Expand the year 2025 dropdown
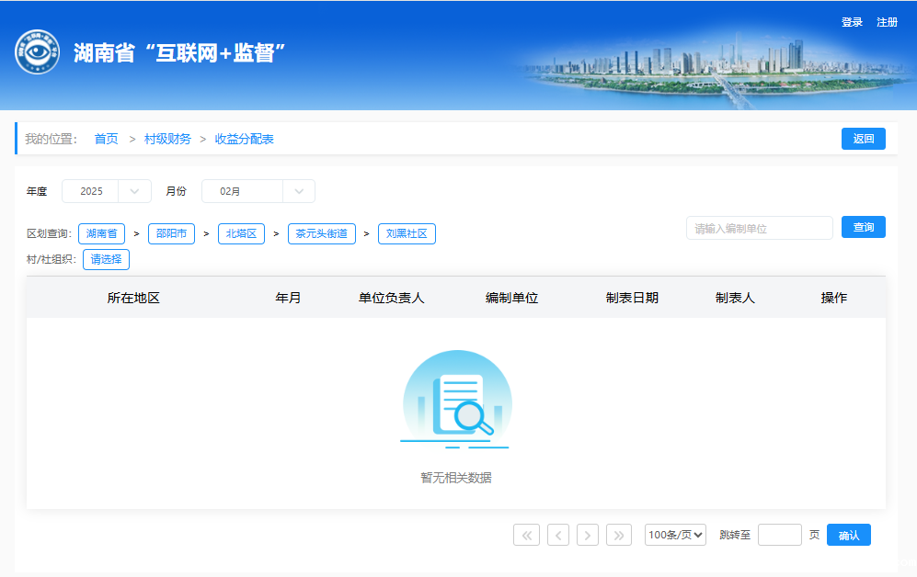The height and width of the screenshot is (577, 917). pyautogui.click(x=106, y=191)
